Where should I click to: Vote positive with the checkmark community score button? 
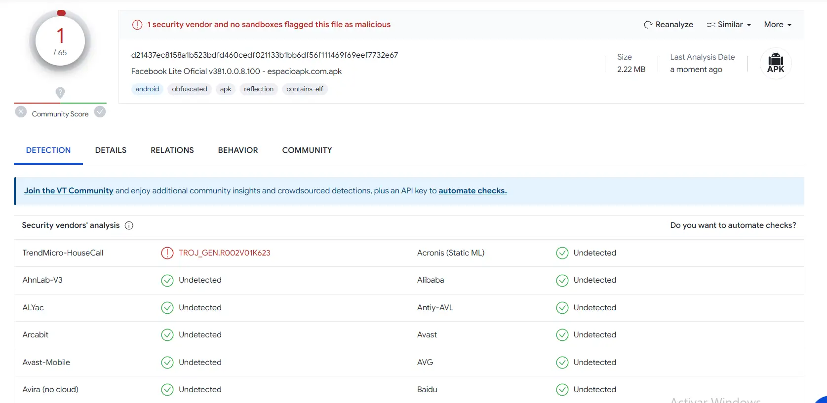(100, 112)
